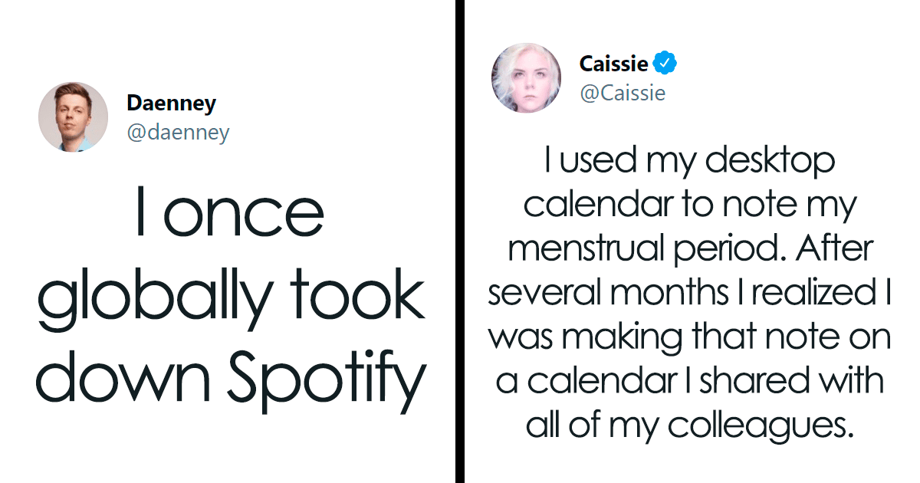Click "calendar to note my" line
Image resolution: width=920 pixels, height=483 pixels.
point(689,205)
